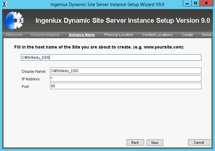215x151 pixels.
Task: Open the Choose Instance step
Action: pos(45,35)
